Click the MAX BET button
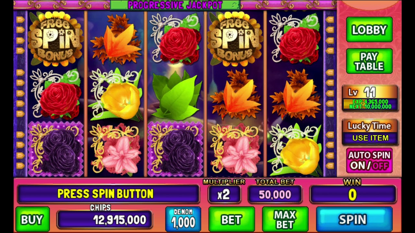 pos(285,219)
